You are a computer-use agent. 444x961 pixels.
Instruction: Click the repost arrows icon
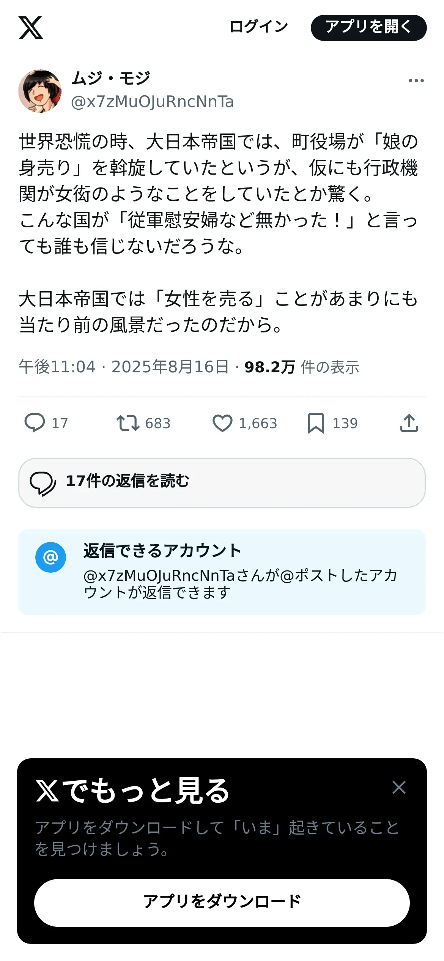coord(128,423)
